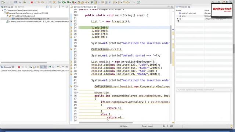Click the editor vertical scrollbar
The image size is (235, 132).
(171, 44)
